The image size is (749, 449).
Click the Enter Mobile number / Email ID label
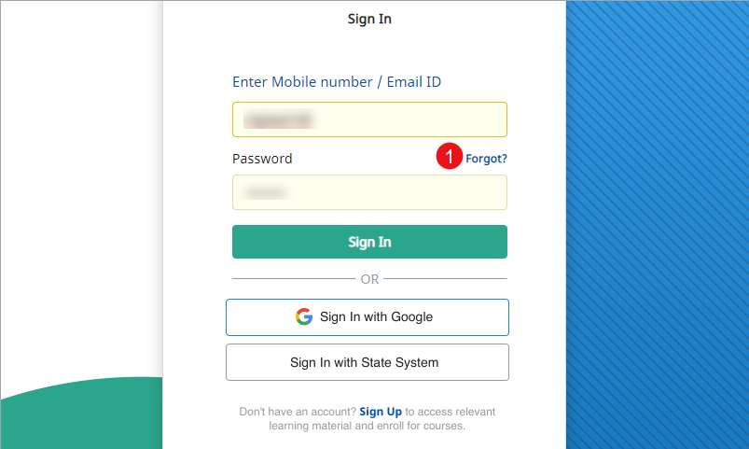pyautogui.click(x=337, y=82)
